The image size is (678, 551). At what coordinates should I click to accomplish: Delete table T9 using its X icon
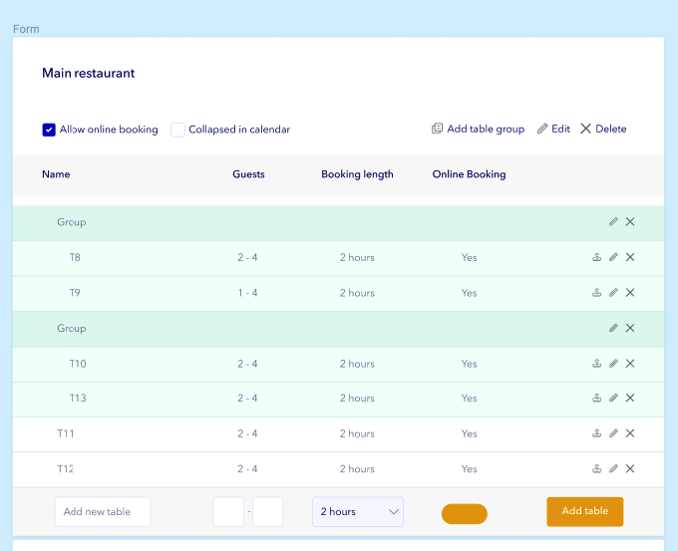pos(630,293)
